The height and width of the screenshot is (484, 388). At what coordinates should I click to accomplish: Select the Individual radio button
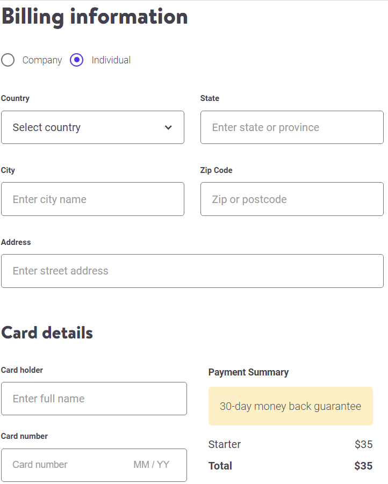click(x=76, y=60)
